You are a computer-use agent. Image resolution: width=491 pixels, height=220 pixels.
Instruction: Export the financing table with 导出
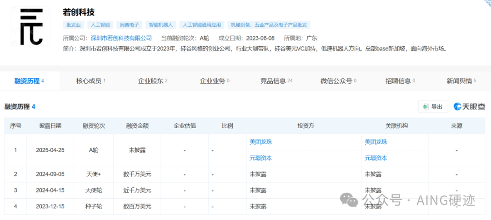pos(433,107)
